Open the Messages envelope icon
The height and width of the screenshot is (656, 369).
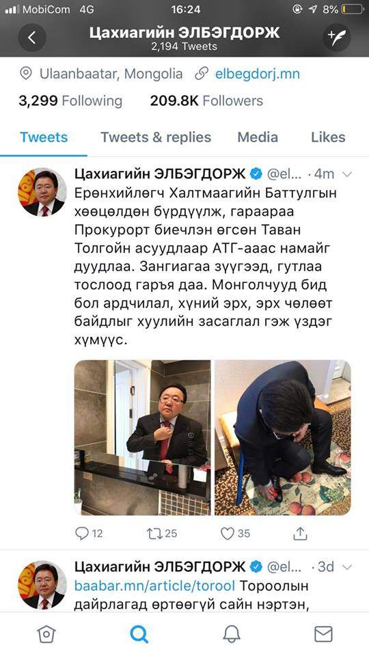[x=323, y=634]
